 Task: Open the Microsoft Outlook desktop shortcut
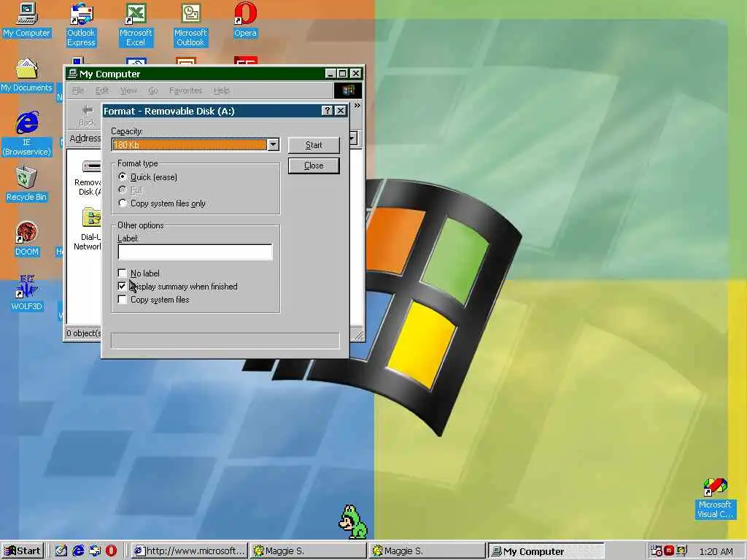(x=190, y=24)
